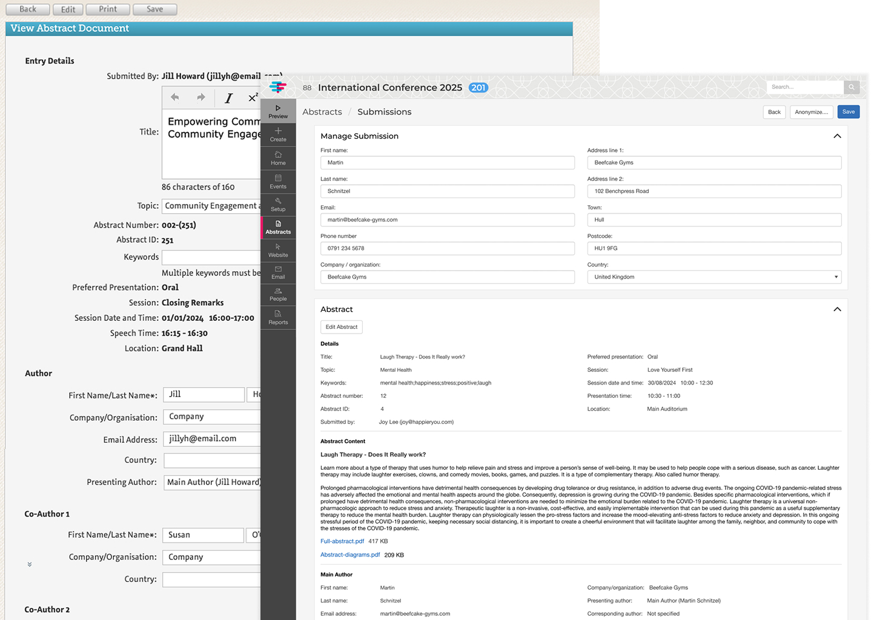Image resolution: width=871 pixels, height=620 pixels.
Task: Select the Abstracts sidebar icon
Action: (x=277, y=227)
